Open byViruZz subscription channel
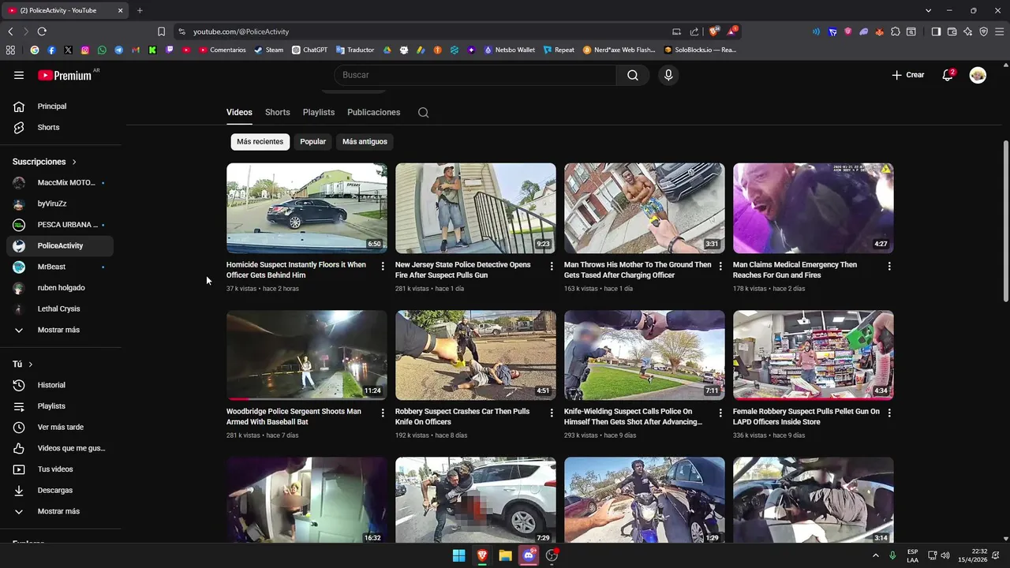The image size is (1010, 568). click(60, 204)
